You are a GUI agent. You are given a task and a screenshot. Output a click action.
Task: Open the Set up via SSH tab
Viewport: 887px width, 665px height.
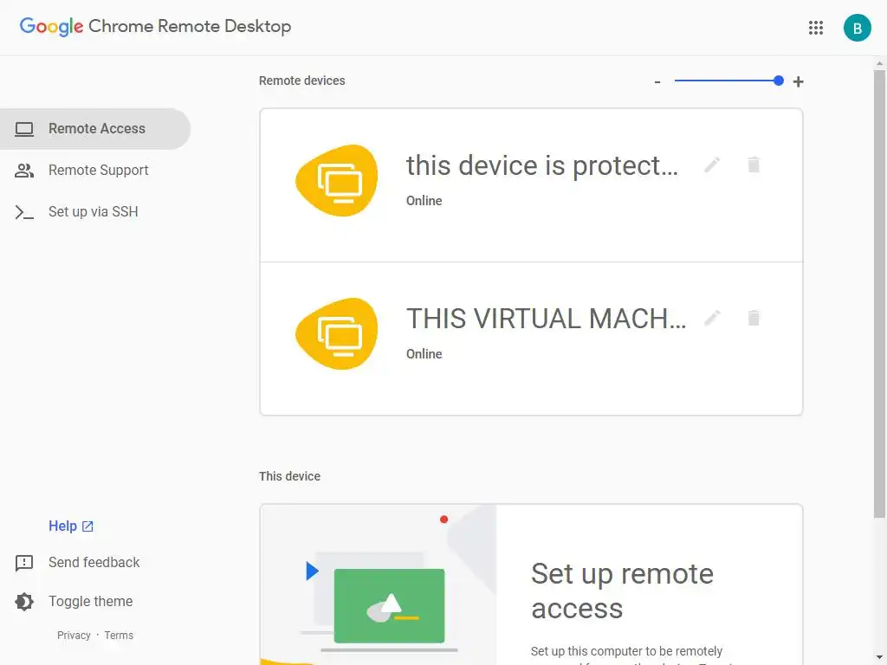[x=95, y=212]
